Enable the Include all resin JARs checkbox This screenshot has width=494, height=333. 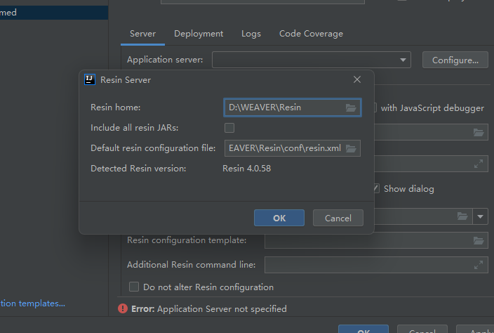click(229, 128)
